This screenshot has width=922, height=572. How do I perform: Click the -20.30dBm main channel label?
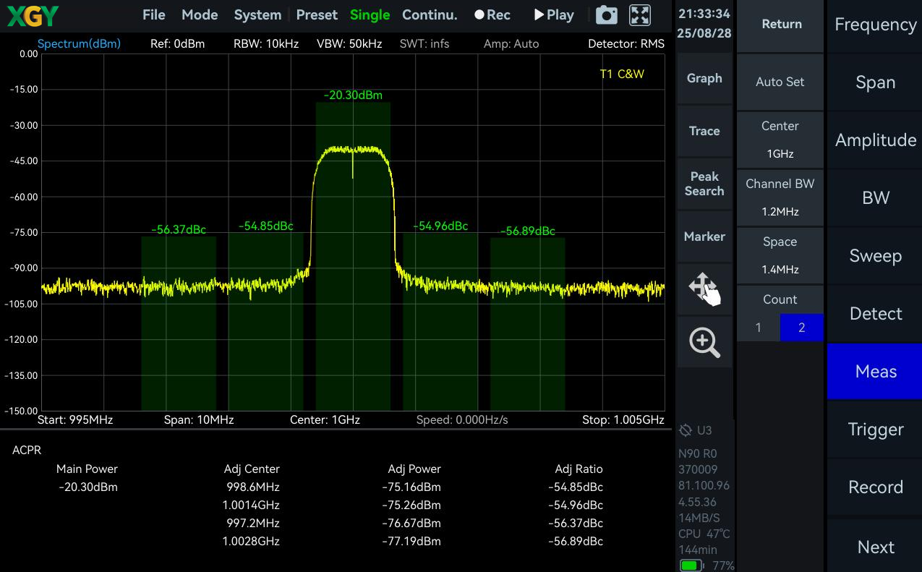353,95
